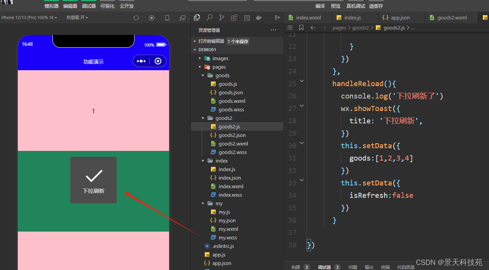Switch to the app.json editor tab
The image size is (489, 270).
[401, 17]
